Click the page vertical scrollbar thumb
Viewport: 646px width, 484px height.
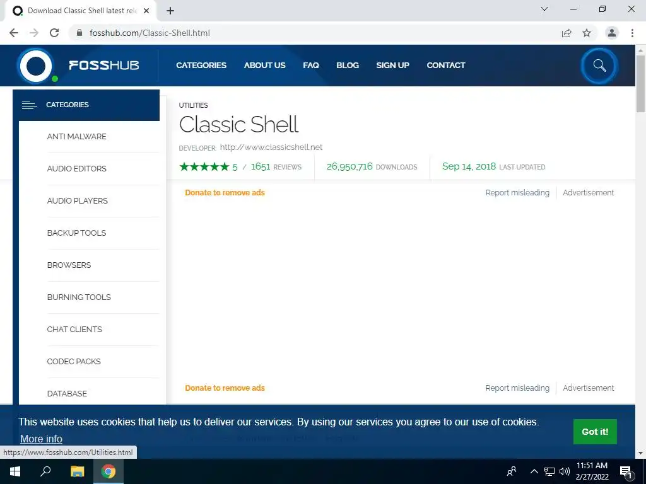(x=640, y=83)
